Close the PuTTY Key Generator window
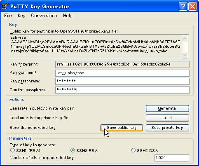Image resolution: width=199 pixels, height=166 pixels. click(192, 6)
